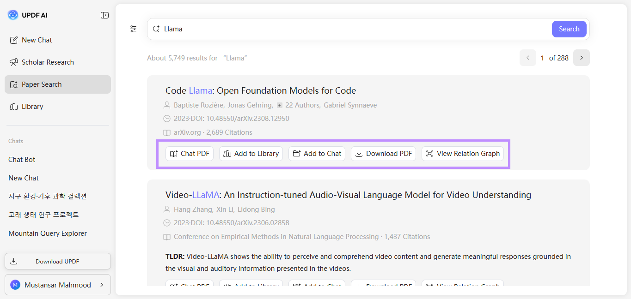This screenshot has width=631, height=299.
Task: Add Code Llama paper to Library
Action: tap(251, 154)
